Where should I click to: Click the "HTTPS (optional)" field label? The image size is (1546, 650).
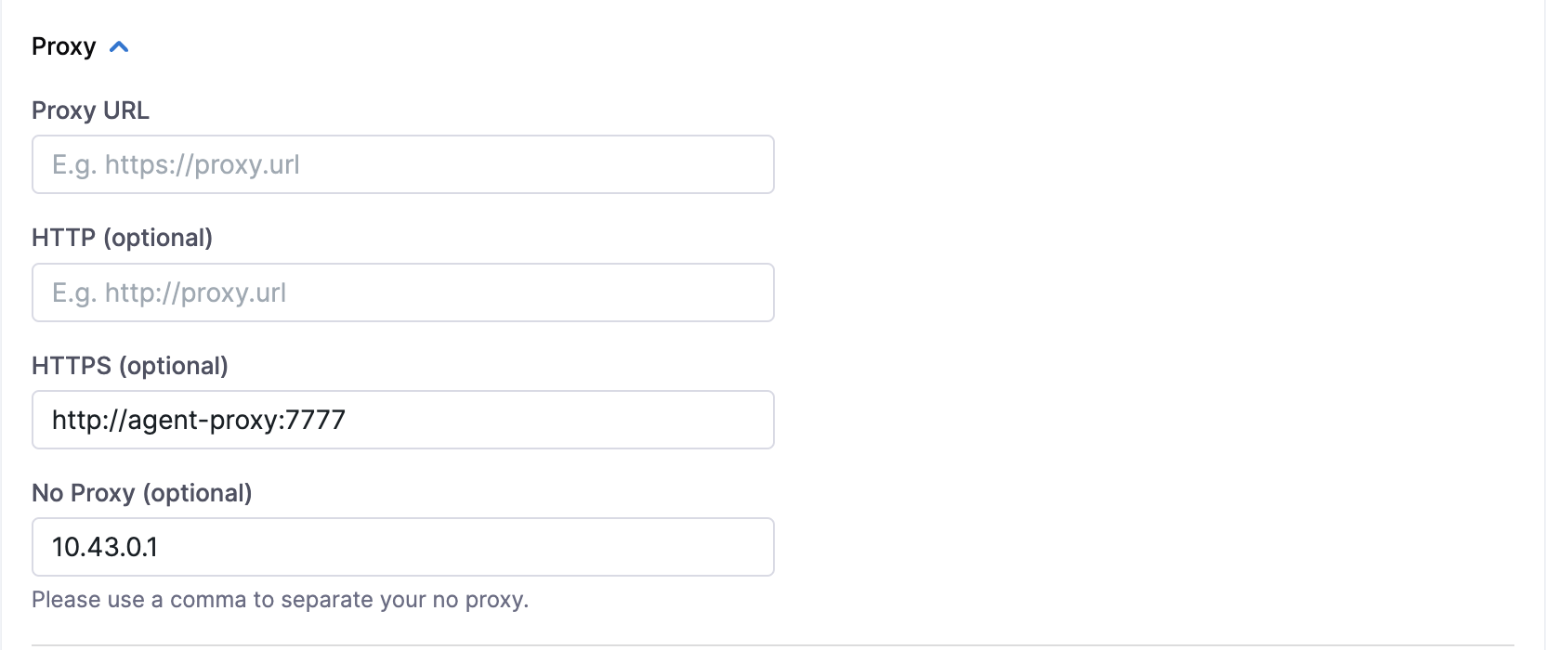point(130,366)
